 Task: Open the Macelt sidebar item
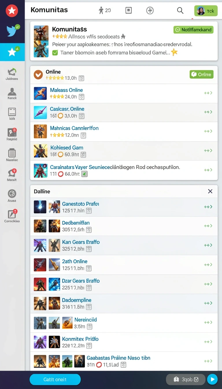click(12, 175)
